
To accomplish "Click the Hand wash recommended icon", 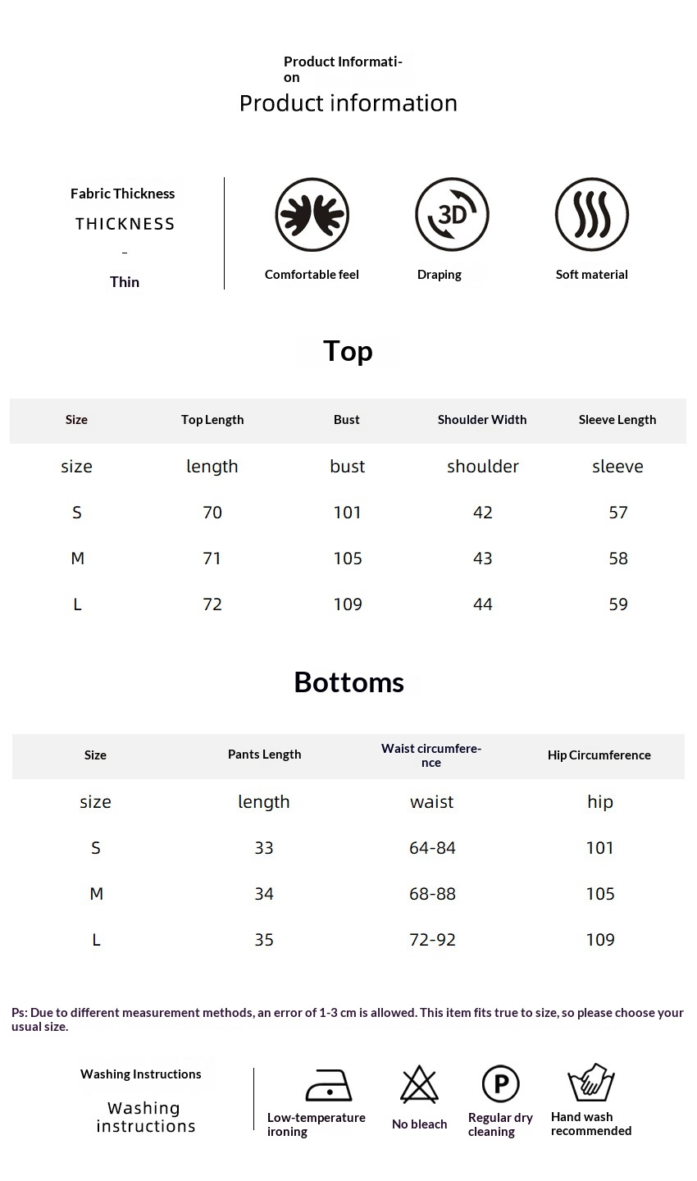I will click(591, 1083).
